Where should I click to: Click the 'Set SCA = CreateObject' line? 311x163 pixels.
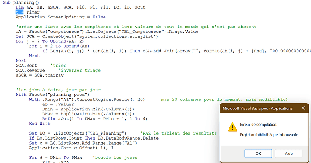coord(87,36)
